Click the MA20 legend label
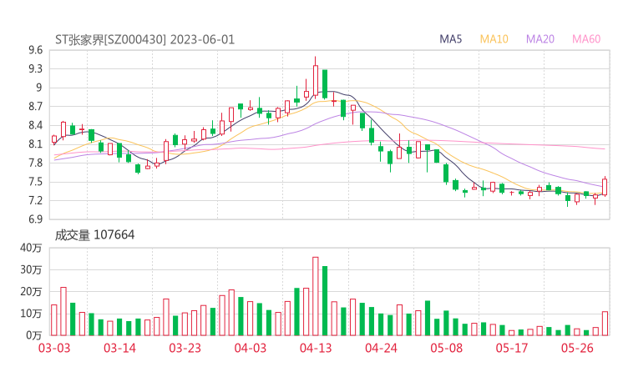The width and height of the screenshot is (618, 367). click(540, 39)
